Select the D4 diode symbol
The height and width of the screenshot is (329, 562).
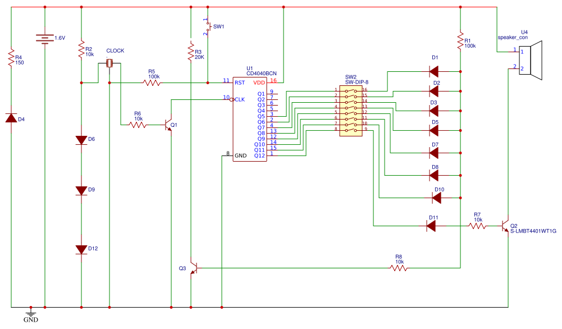(11, 118)
